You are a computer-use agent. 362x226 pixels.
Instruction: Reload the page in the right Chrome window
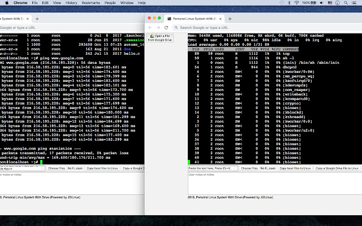click(x=166, y=28)
